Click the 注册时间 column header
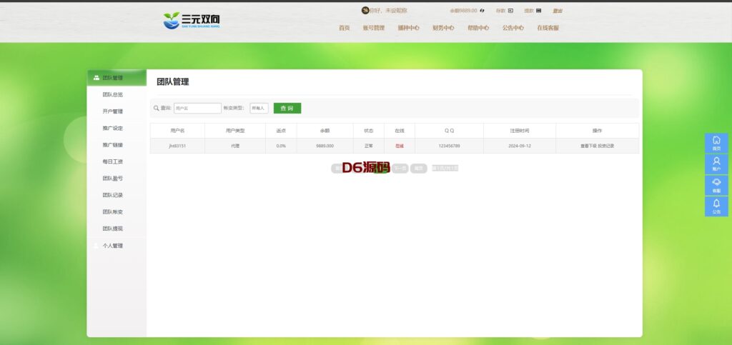Image resolution: width=732 pixels, height=345 pixels. pos(520,131)
